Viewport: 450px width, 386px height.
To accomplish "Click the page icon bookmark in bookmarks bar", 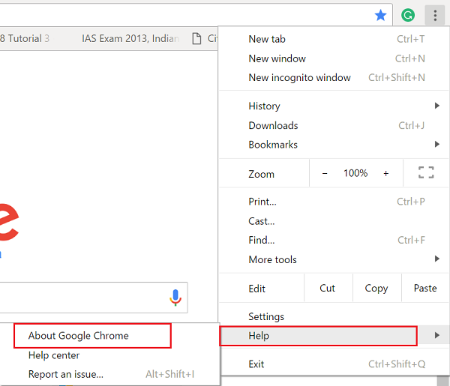I will click(196, 38).
